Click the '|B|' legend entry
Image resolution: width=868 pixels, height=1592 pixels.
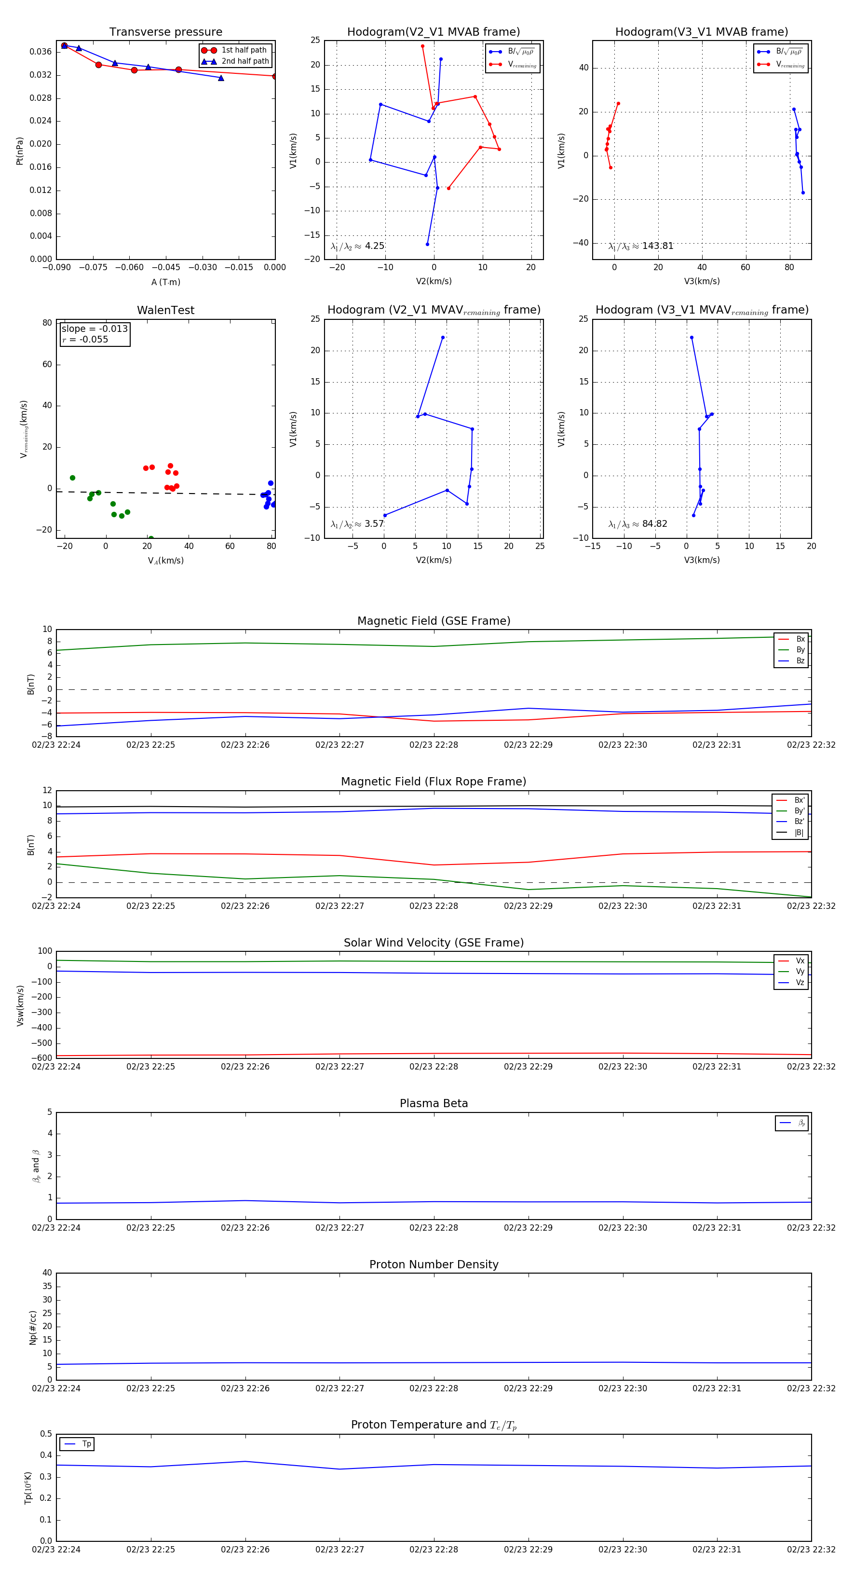tap(791, 833)
